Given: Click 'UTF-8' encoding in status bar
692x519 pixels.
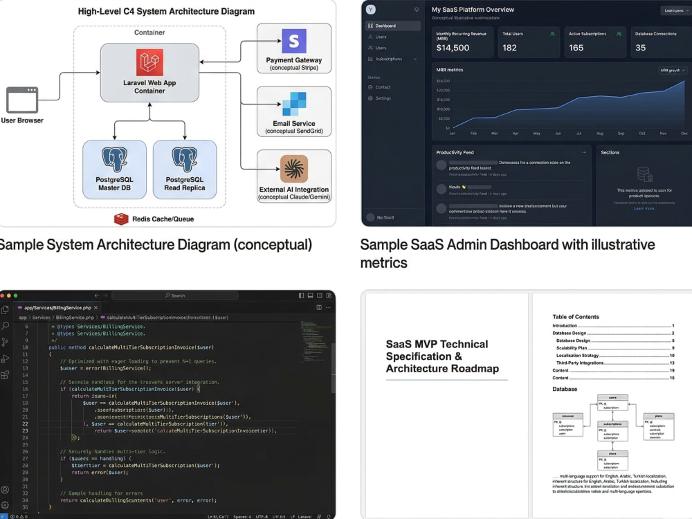Looking at the screenshot, I should [262, 516].
